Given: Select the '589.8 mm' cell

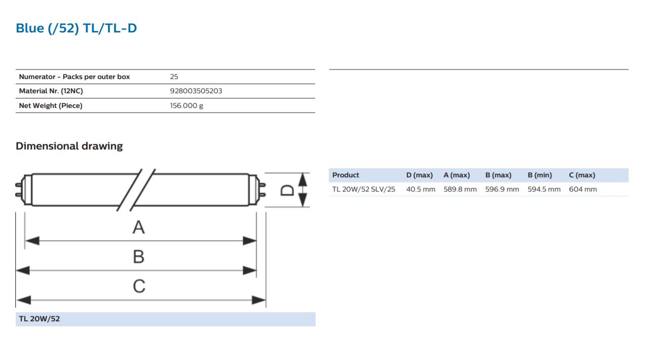Looking at the screenshot, I should pos(460,190).
